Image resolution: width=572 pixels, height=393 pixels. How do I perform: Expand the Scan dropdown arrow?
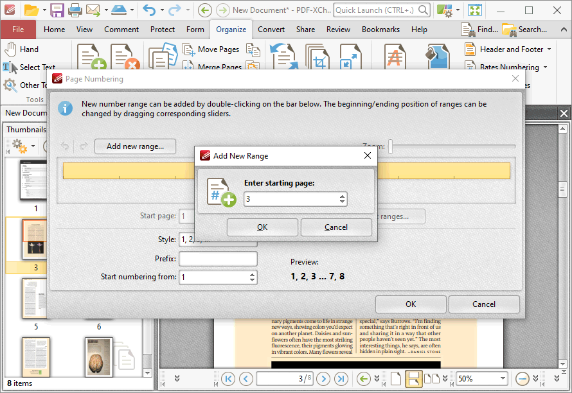coord(132,10)
